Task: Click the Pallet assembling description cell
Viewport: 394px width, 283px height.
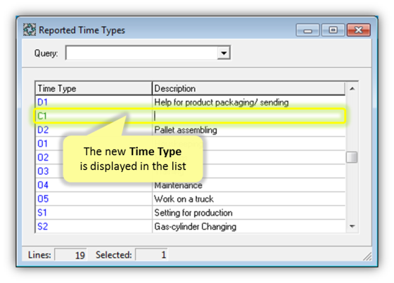Action: tap(248, 130)
